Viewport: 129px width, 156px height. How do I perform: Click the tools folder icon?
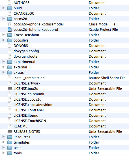click(10, 153)
